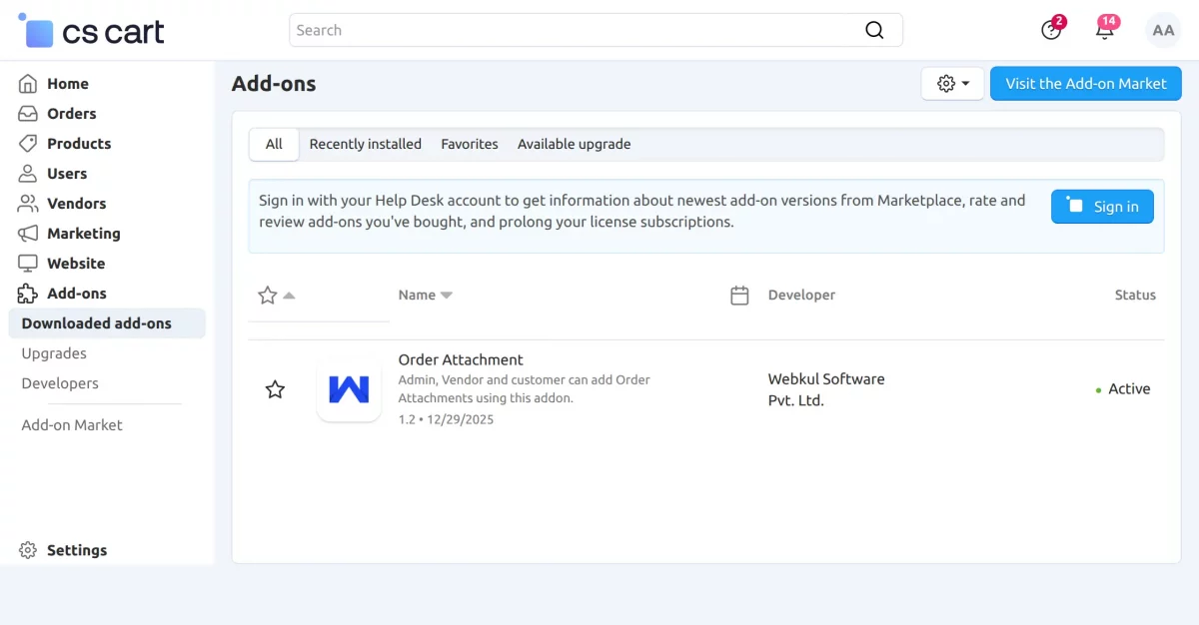The image size is (1199, 625).
Task: Expand the gear actions dropdown
Action: coord(952,84)
